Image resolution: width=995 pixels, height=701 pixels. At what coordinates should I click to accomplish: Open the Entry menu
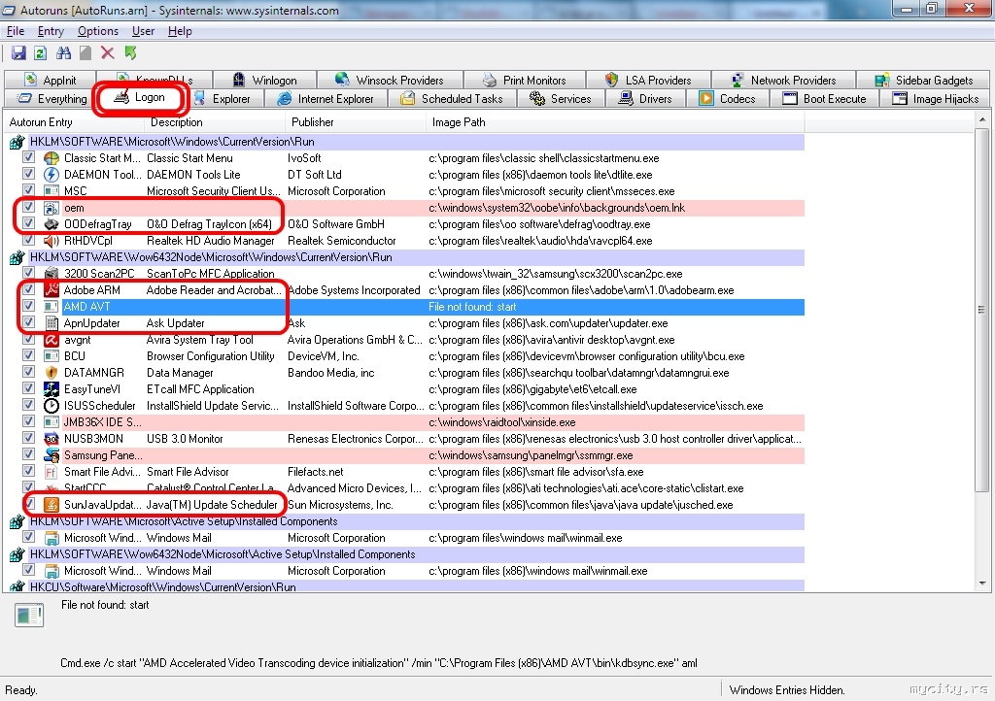point(51,31)
